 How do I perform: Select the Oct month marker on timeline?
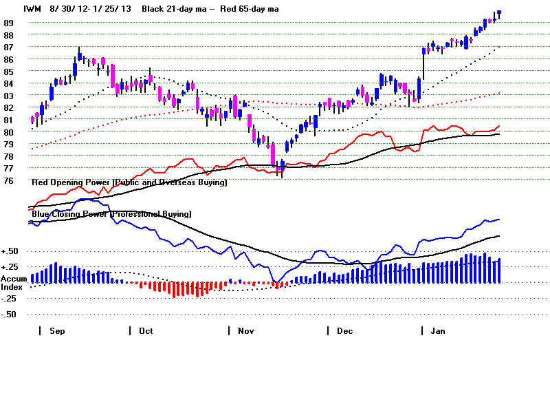pos(146,331)
